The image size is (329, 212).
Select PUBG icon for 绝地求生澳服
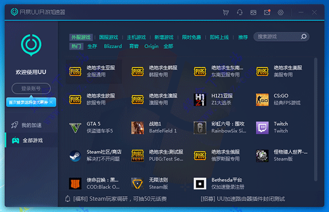point(138,99)
